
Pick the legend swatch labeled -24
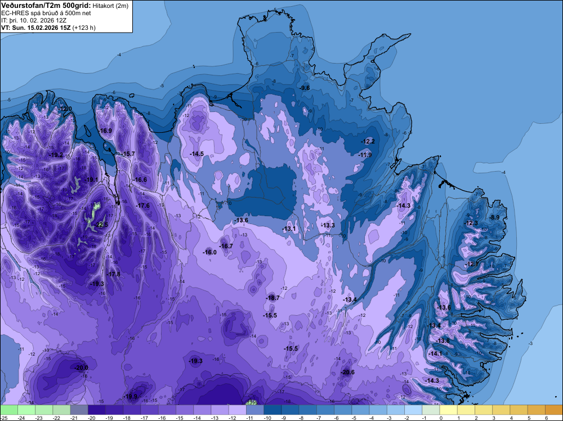pos(26,410)
